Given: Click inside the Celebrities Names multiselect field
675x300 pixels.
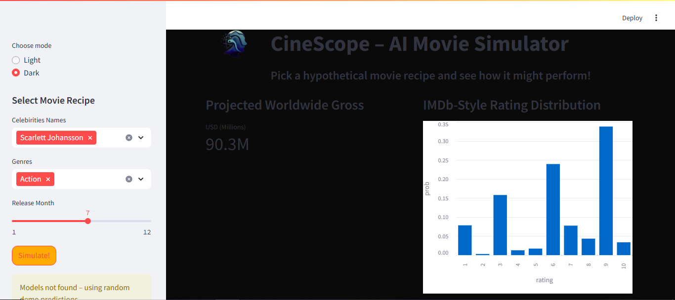Looking at the screenshot, I should pos(110,138).
